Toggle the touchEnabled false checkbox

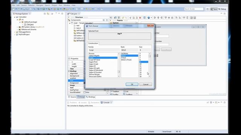click(84, 92)
